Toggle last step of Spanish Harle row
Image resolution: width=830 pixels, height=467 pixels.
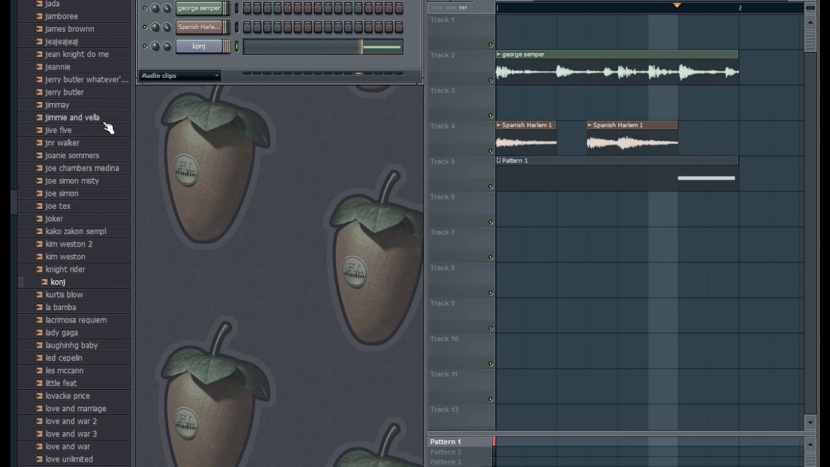tap(399, 27)
